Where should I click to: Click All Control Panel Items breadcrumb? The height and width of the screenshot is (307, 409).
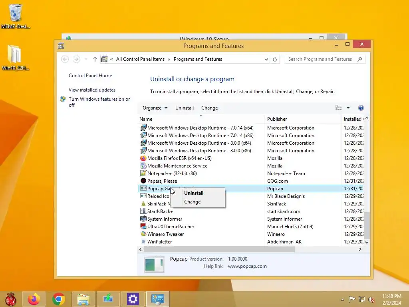pyautogui.click(x=140, y=59)
